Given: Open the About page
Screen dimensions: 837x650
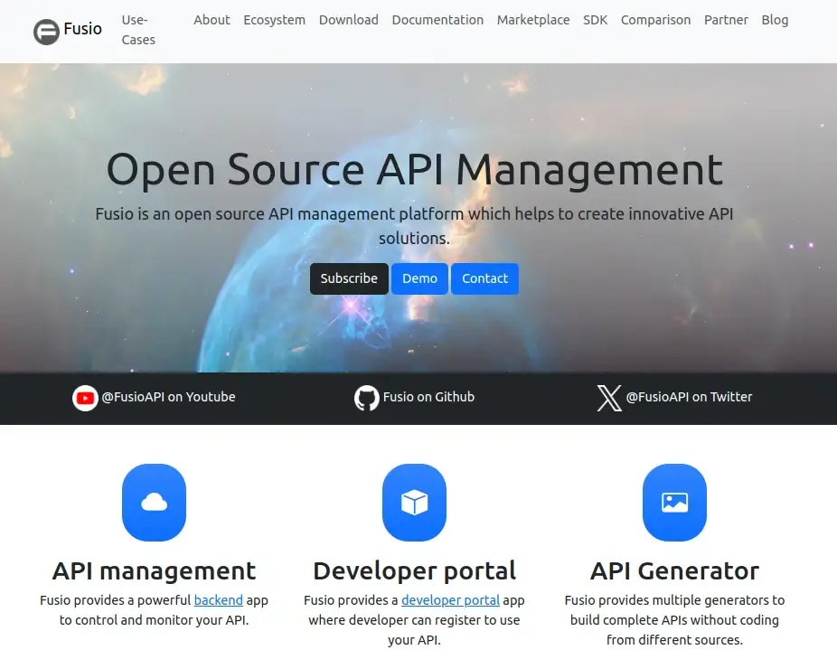Looking at the screenshot, I should (x=212, y=20).
